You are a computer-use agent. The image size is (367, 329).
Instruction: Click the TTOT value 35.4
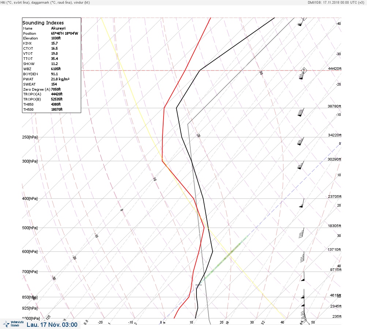pyautogui.click(x=55, y=59)
